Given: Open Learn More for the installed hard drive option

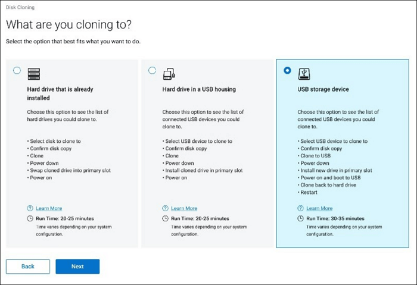Looking at the screenshot, I should pyautogui.click(x=49, y=208).
